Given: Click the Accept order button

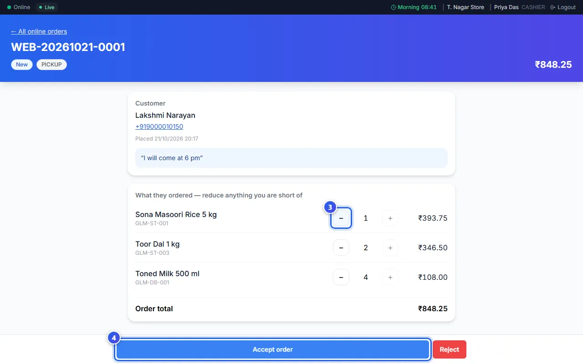Looking at the screenshot, I should click(273, 349).
